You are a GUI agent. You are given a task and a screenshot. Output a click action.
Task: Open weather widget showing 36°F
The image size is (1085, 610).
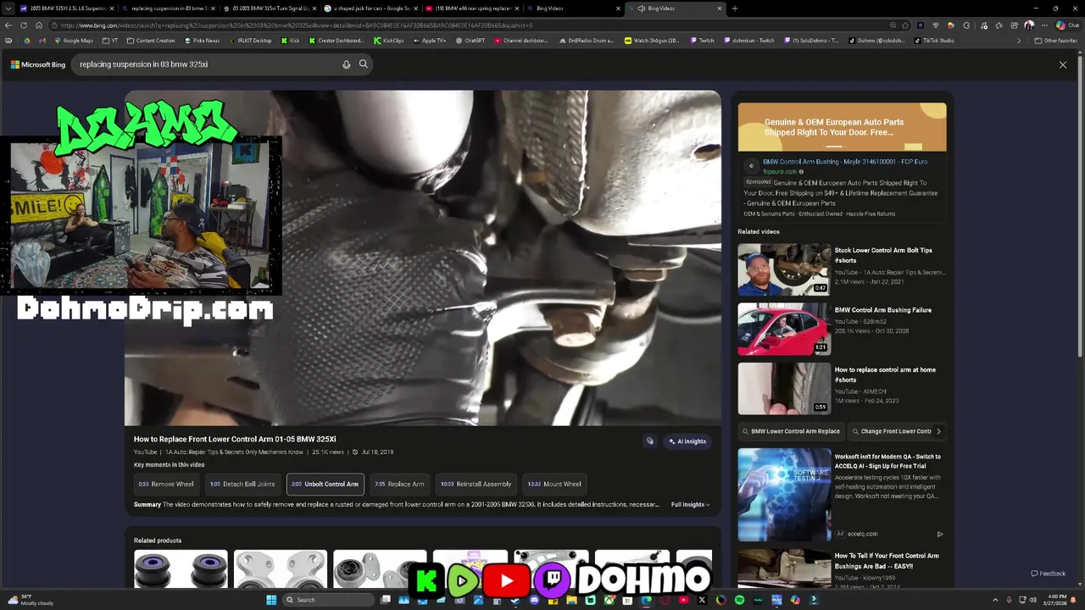[x=30, y=600]
